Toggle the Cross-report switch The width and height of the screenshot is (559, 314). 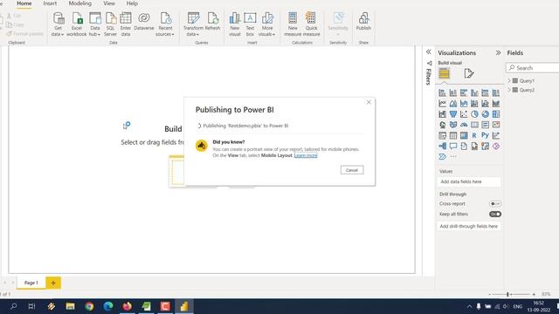495,203
